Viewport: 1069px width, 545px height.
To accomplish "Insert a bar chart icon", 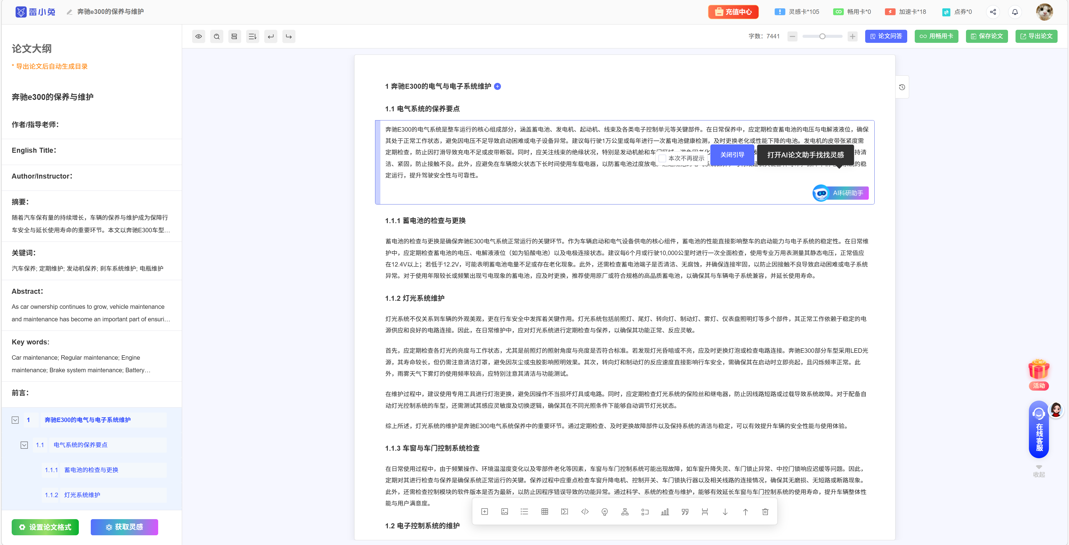I will pyautogui.click(x=665, y=512).
